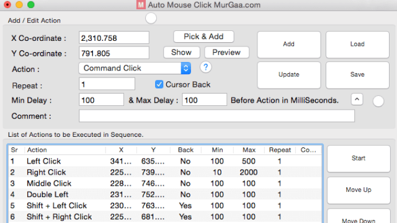This screenshot has width=397, height=223.
Task: Select the Shift + Right Click row
Action: pyautogui.click(x=165, y=217)
